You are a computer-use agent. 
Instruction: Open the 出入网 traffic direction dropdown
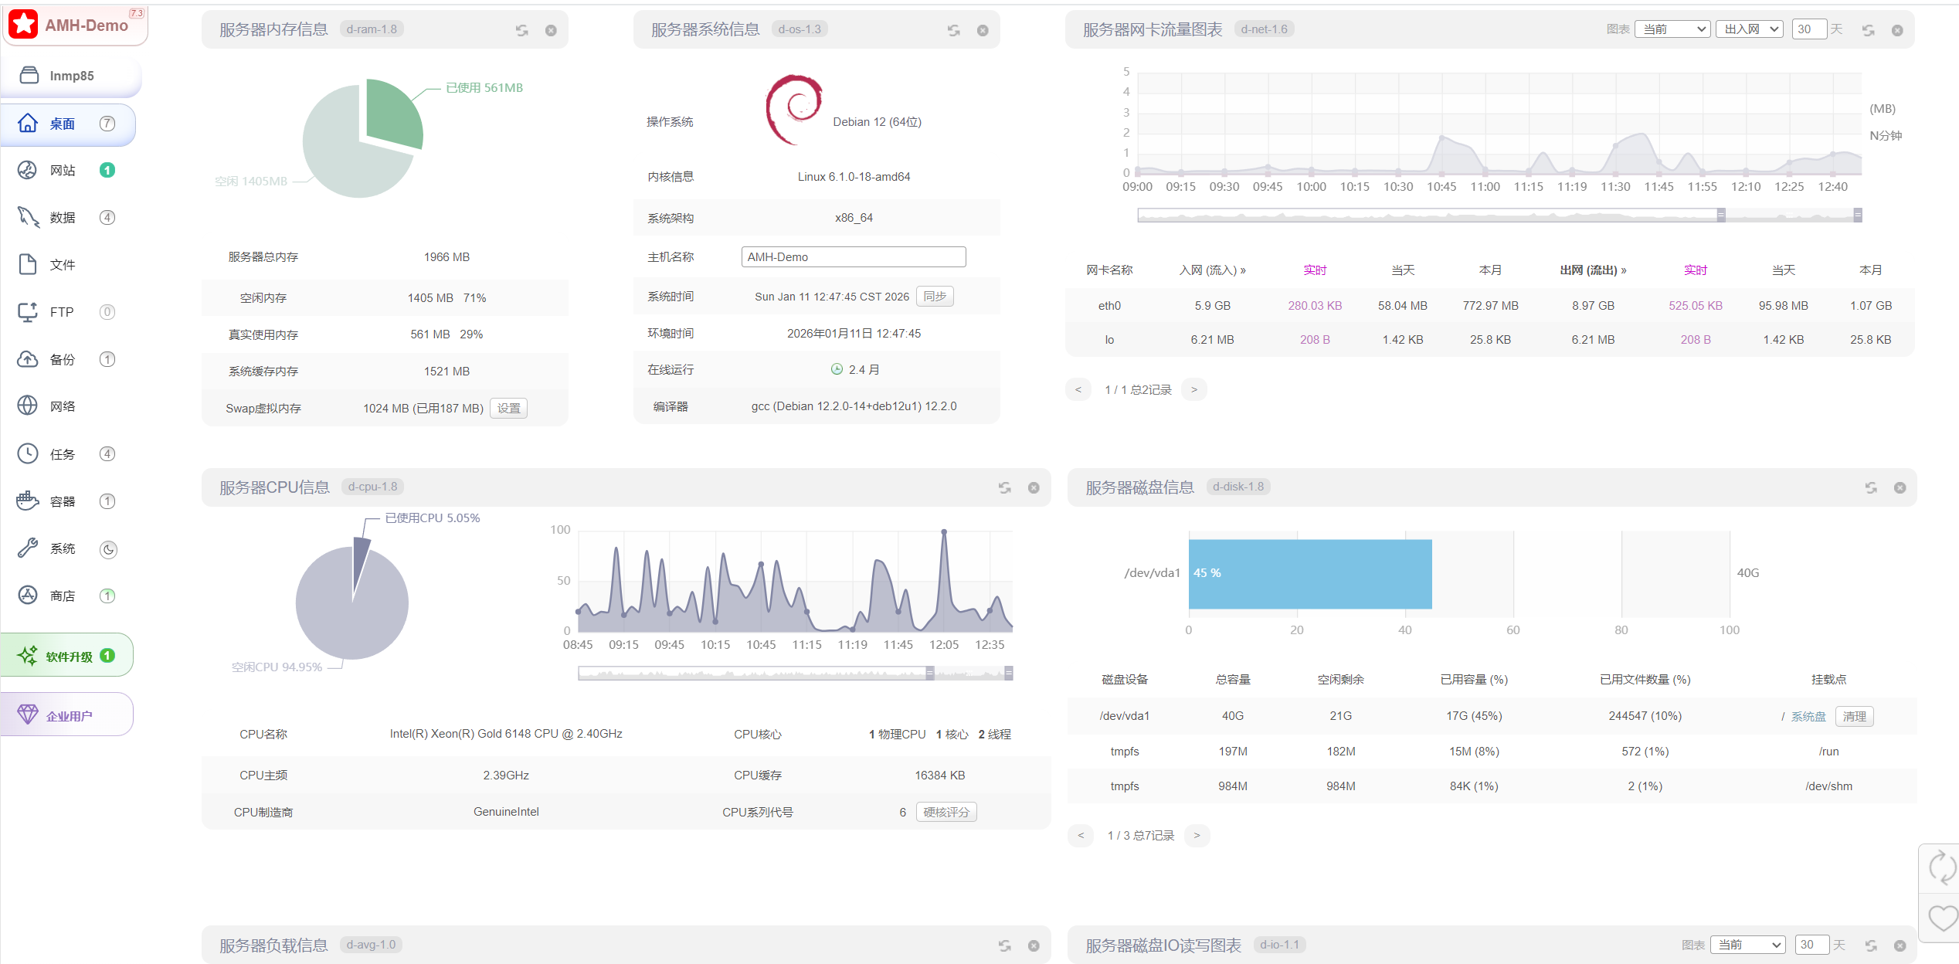click(x=1750, y=29)
